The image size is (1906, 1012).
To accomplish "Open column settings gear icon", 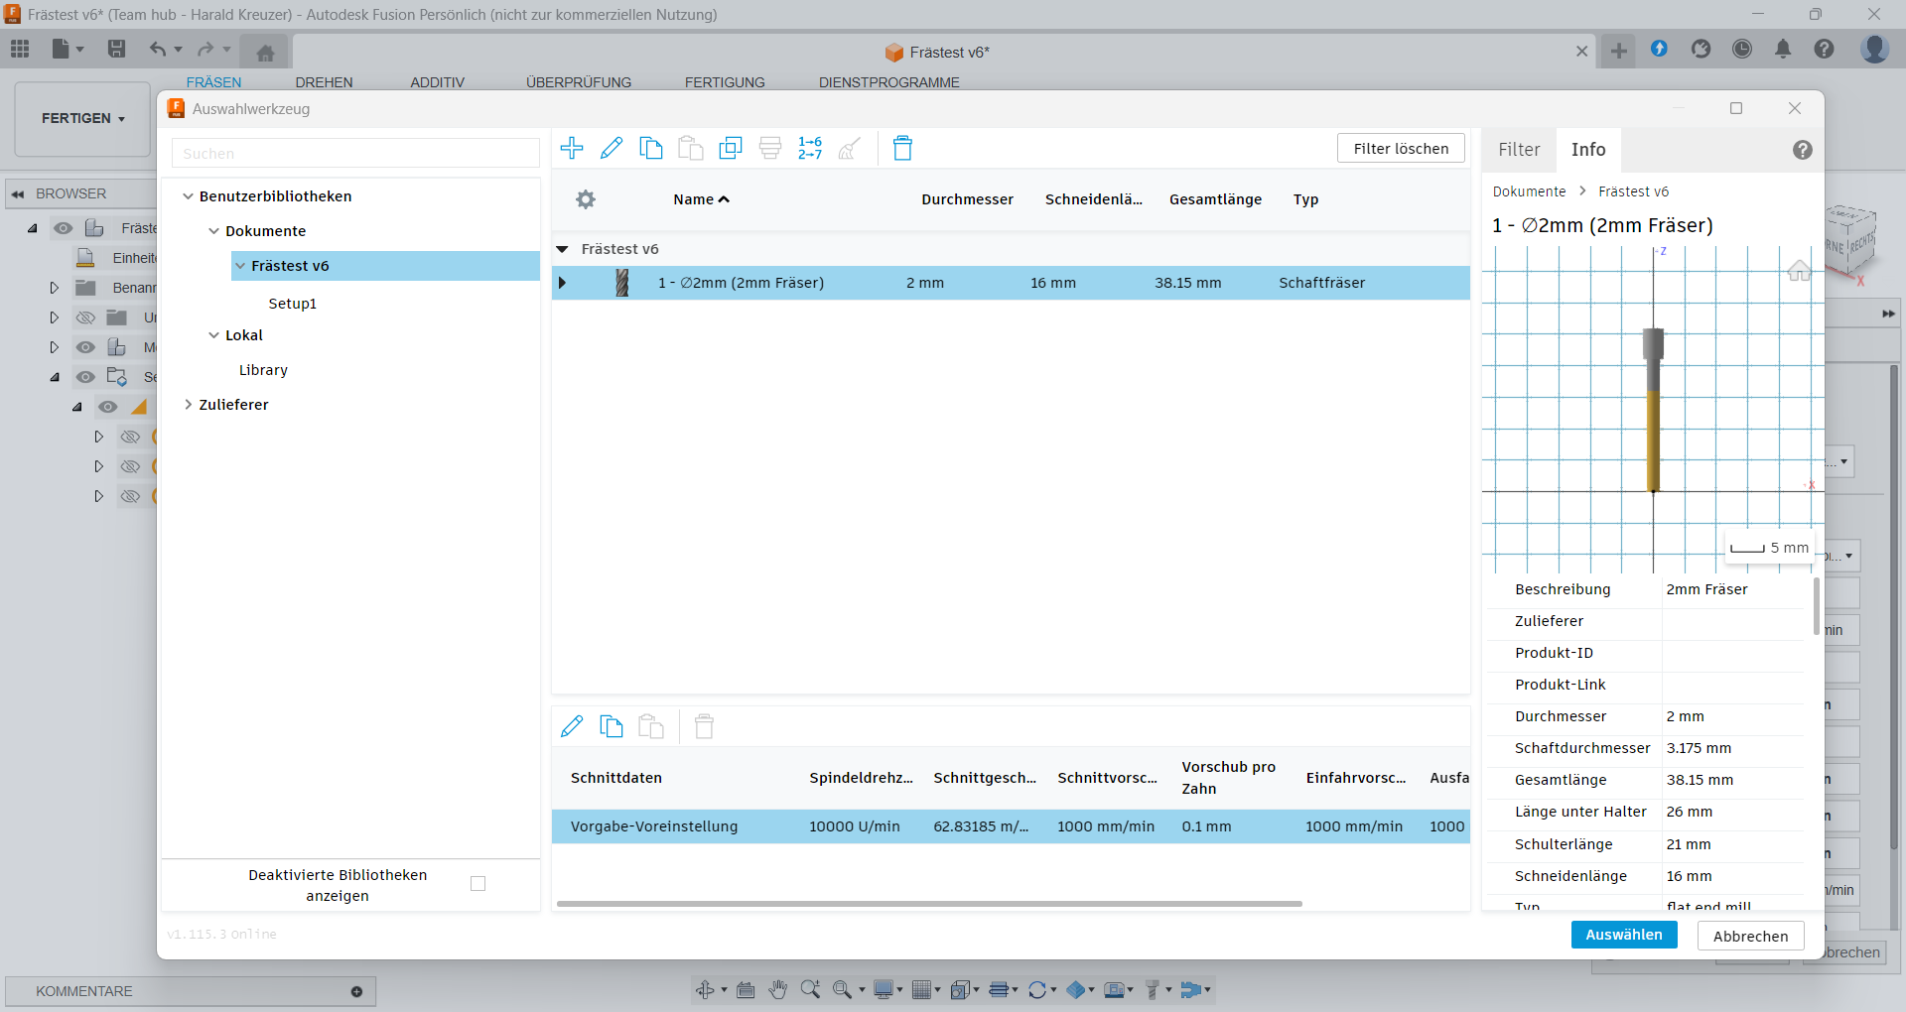I will coord(586,199).
